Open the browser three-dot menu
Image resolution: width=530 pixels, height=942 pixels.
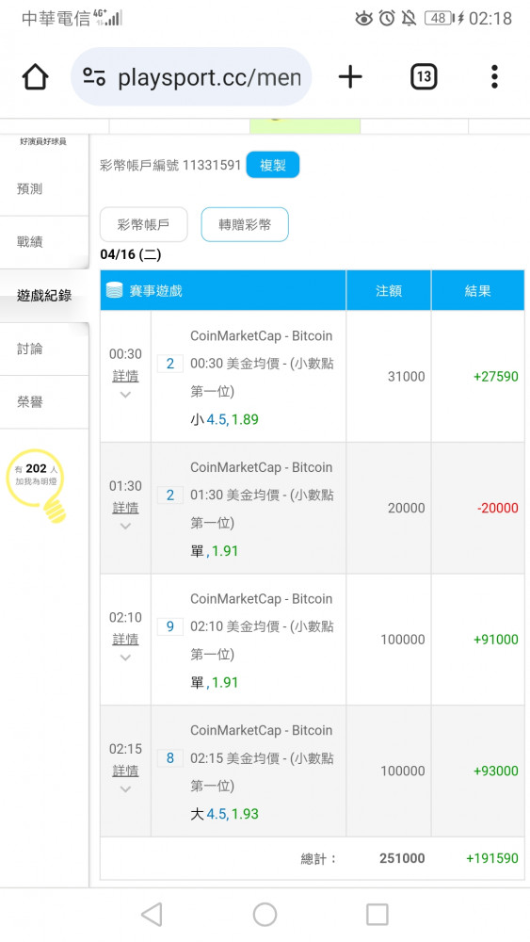(494, 77)
